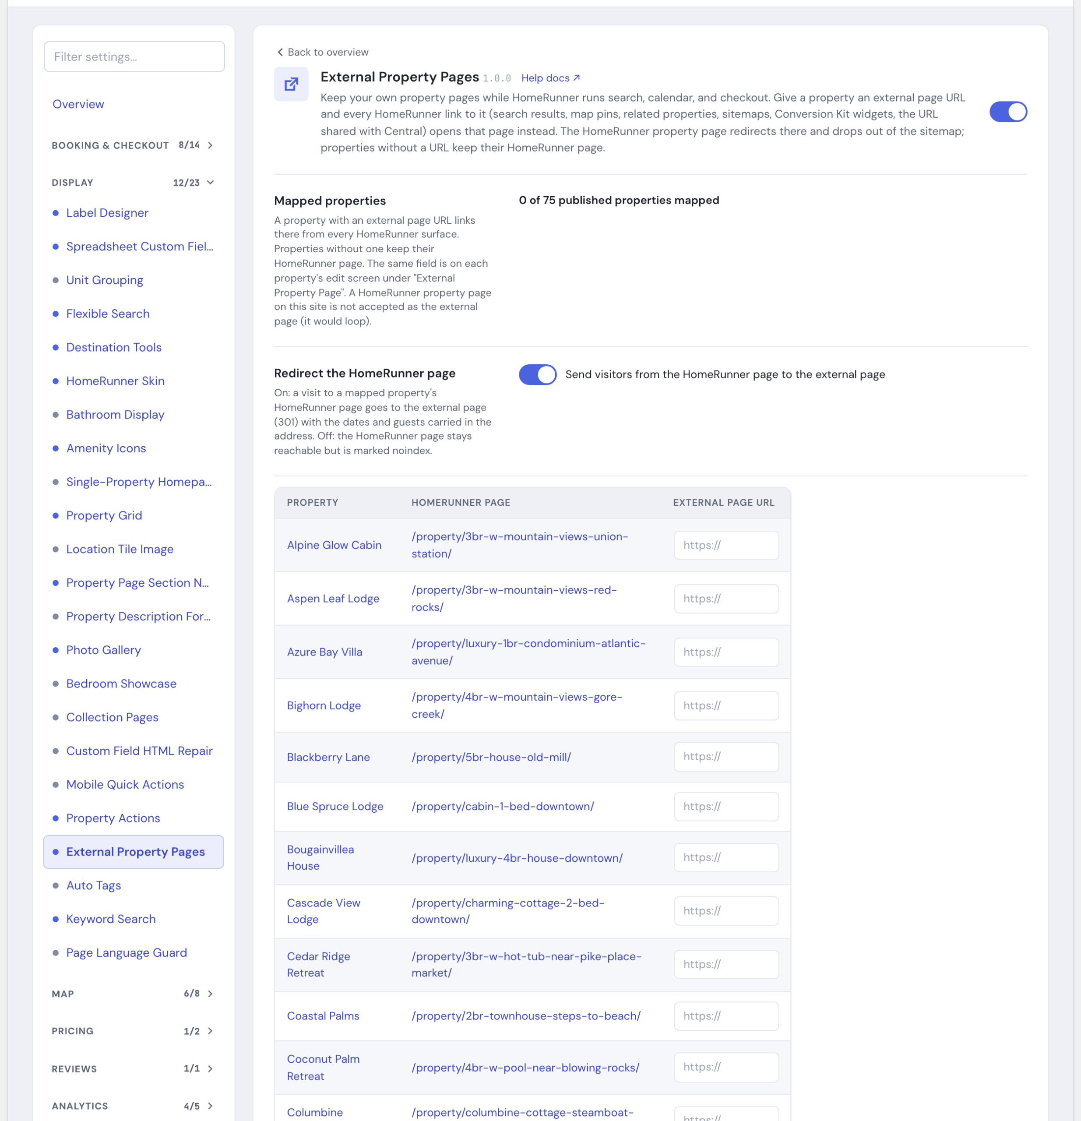Open Flexible Search settings

point(108,314)
